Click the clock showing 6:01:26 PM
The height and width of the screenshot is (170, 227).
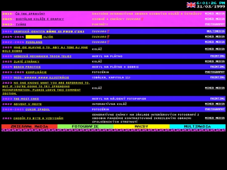pos(211,3)
